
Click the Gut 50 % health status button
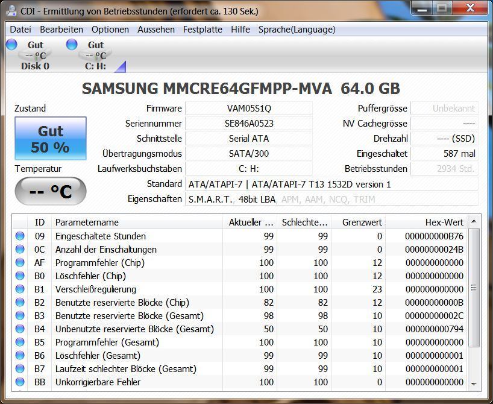51,139
